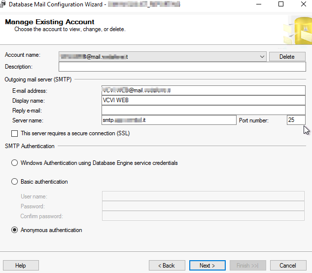Select the Anonymous authentication radio button
The width and height of the screenshot is (312, 273).
point(15,230)
